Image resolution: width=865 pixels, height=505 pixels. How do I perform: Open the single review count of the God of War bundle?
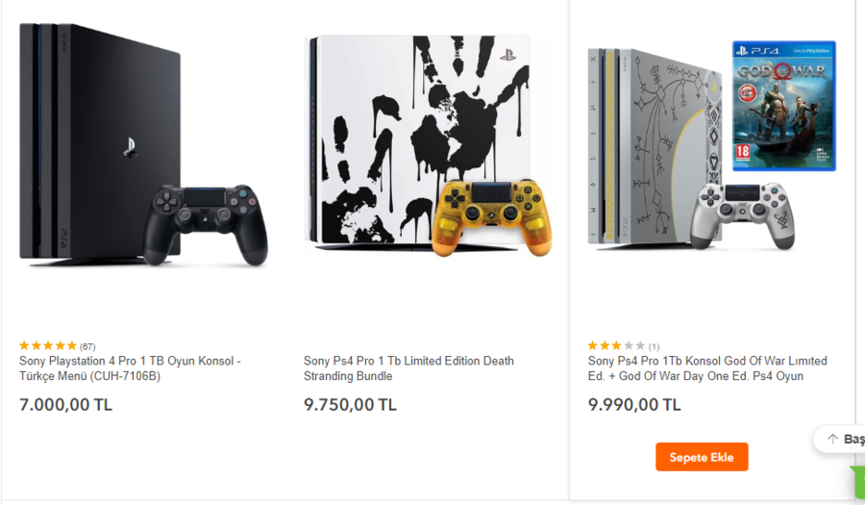click(654, 346)
